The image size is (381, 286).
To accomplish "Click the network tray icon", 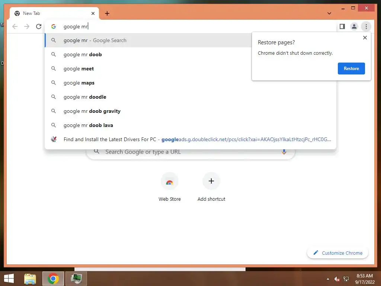I will point(346,279).
